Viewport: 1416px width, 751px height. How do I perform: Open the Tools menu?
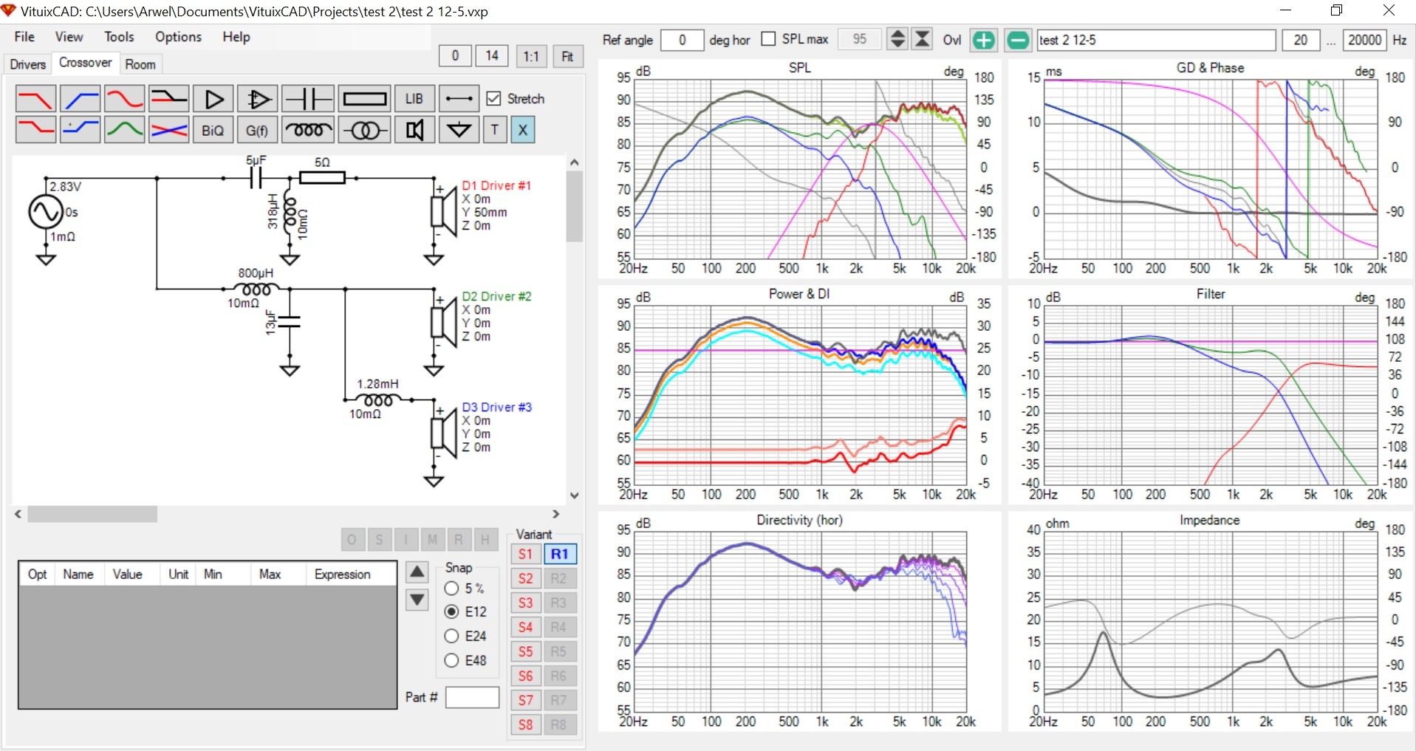point(119,37)
